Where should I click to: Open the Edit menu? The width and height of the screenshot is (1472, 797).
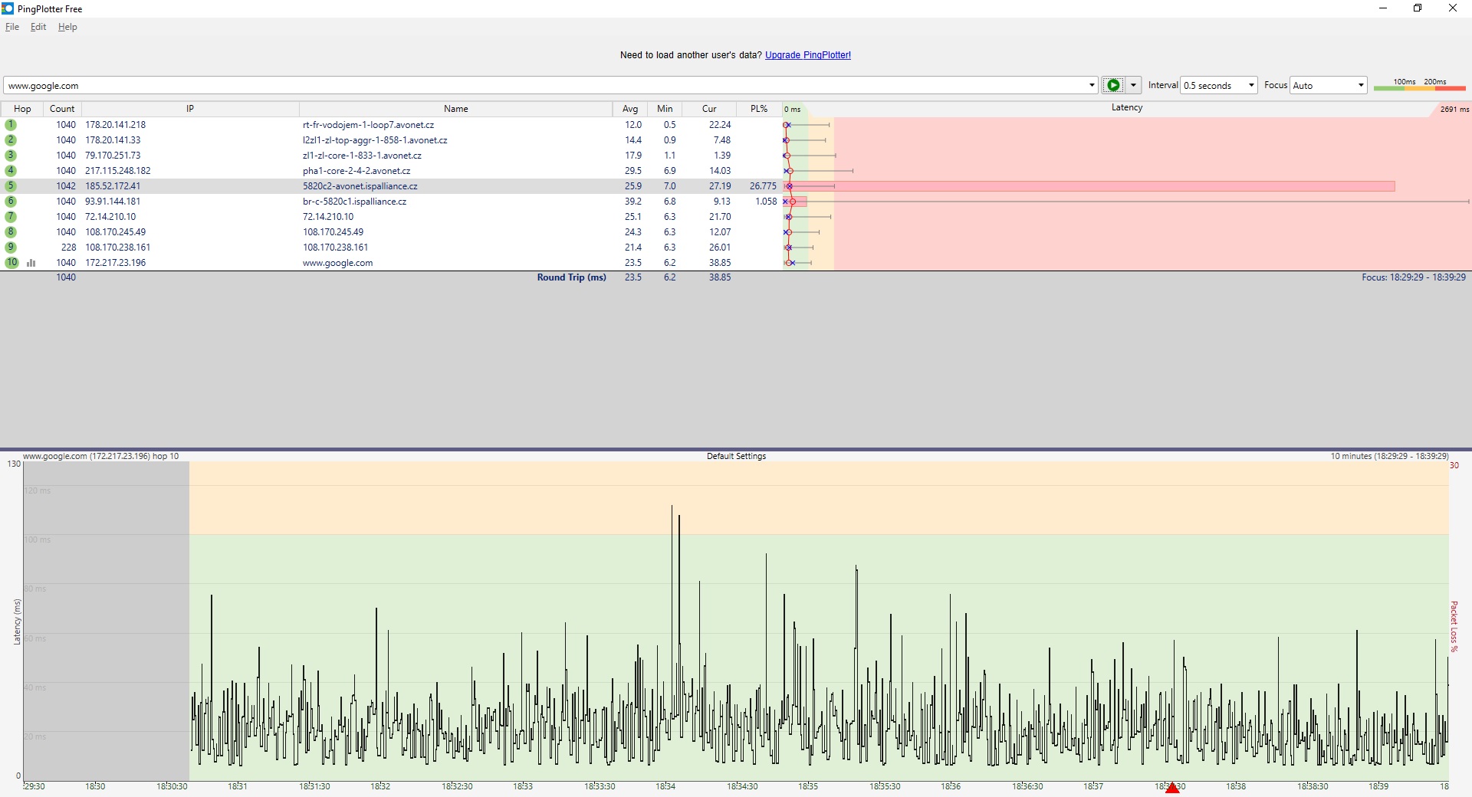pos(38,27)
